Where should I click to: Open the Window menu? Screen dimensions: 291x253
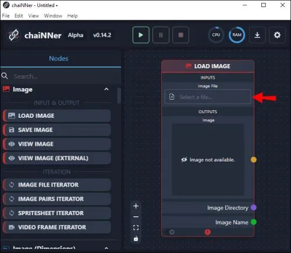pos(53,16)
